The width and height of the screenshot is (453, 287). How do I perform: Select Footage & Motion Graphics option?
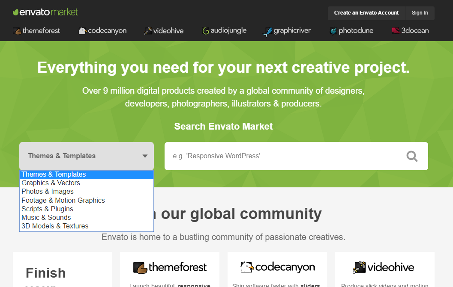(63, 200)
